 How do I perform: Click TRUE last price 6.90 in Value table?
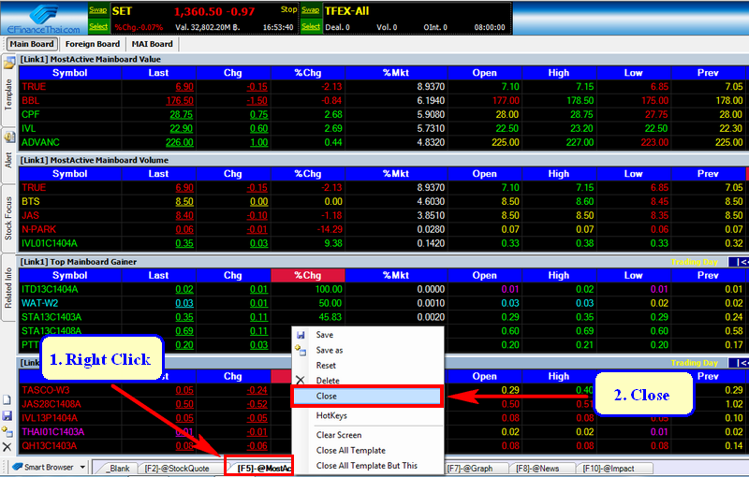(x=184, y=87)
